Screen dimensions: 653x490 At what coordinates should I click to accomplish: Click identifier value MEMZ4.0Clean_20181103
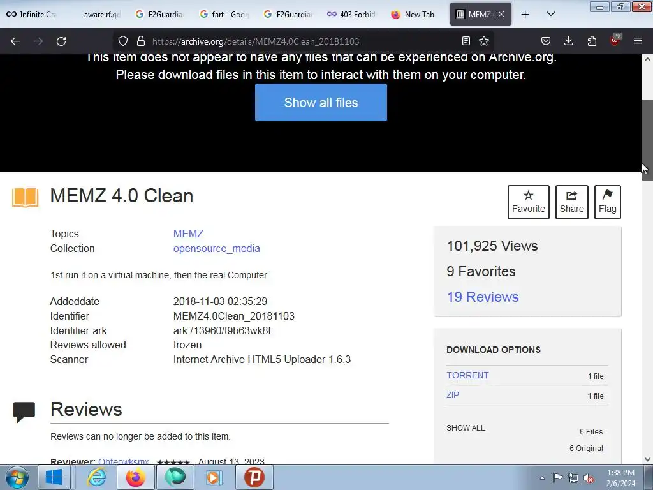click(x=233, y=316)
